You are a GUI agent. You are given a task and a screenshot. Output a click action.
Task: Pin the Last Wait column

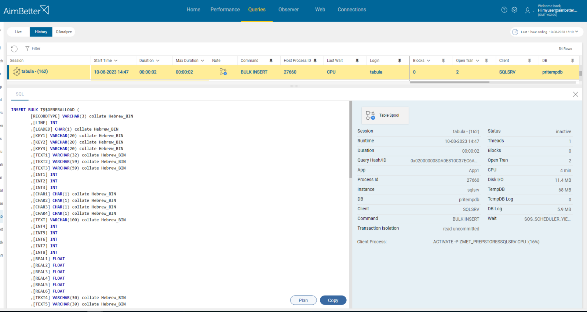(x=357, y=61)
